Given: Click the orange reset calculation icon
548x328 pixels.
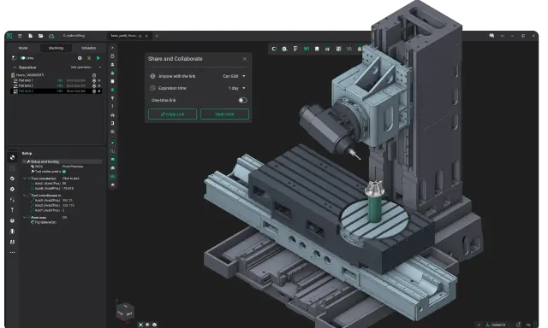Looking at the screenshot, I should (x=89, y=58).
